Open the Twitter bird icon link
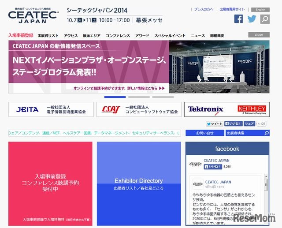282x228 pixels. tap(252, 19)
